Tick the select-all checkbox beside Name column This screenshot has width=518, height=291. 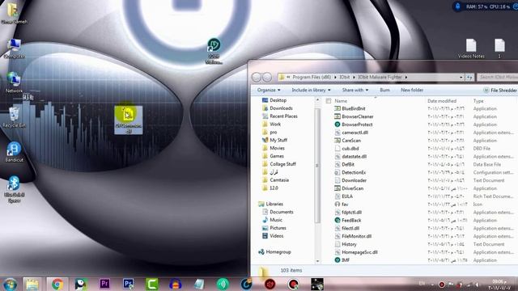329,101
